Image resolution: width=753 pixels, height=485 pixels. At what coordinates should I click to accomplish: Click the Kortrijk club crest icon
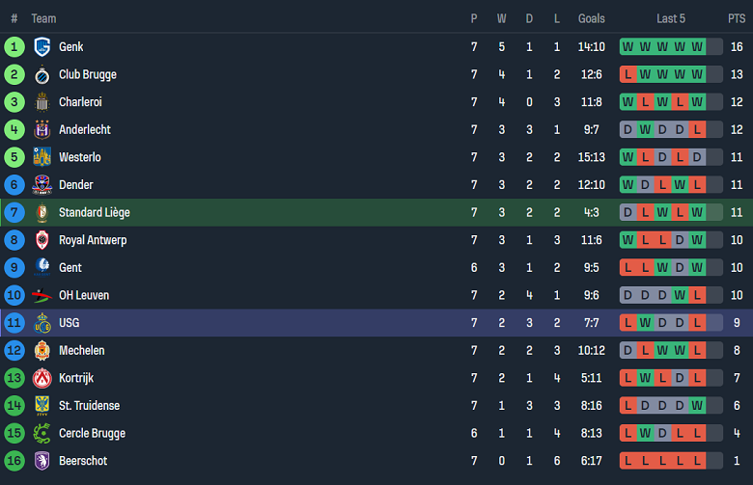(42, 378)
